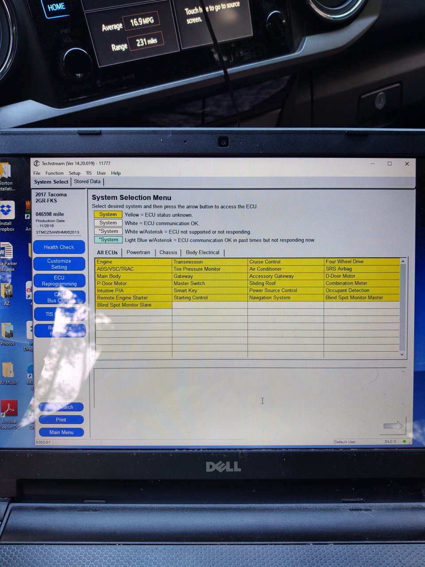Maximize the Techstream window
This screenshot has height=567, width=425.
point(390,163)
